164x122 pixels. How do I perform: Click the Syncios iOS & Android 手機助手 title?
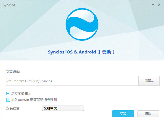(x=82, y=52)
